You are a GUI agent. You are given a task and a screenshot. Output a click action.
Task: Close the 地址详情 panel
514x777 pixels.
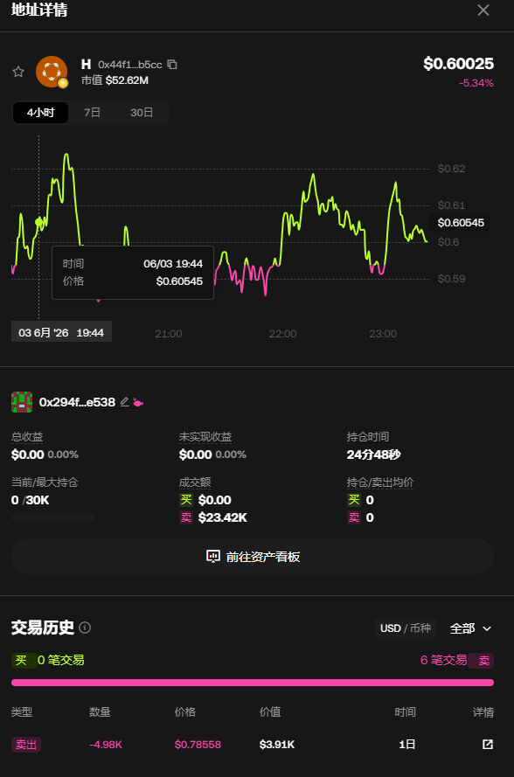pyautogui.click(x=483, y=10)
